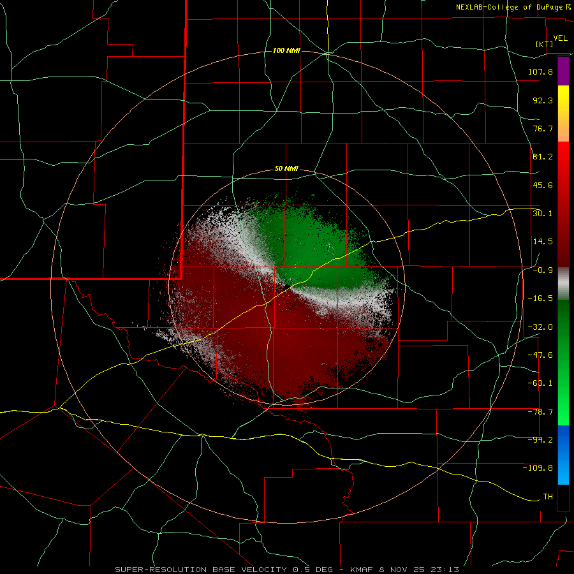
Task: Click the black radar site dot at center
Action: pyautogui.click(x=288, y=286)
